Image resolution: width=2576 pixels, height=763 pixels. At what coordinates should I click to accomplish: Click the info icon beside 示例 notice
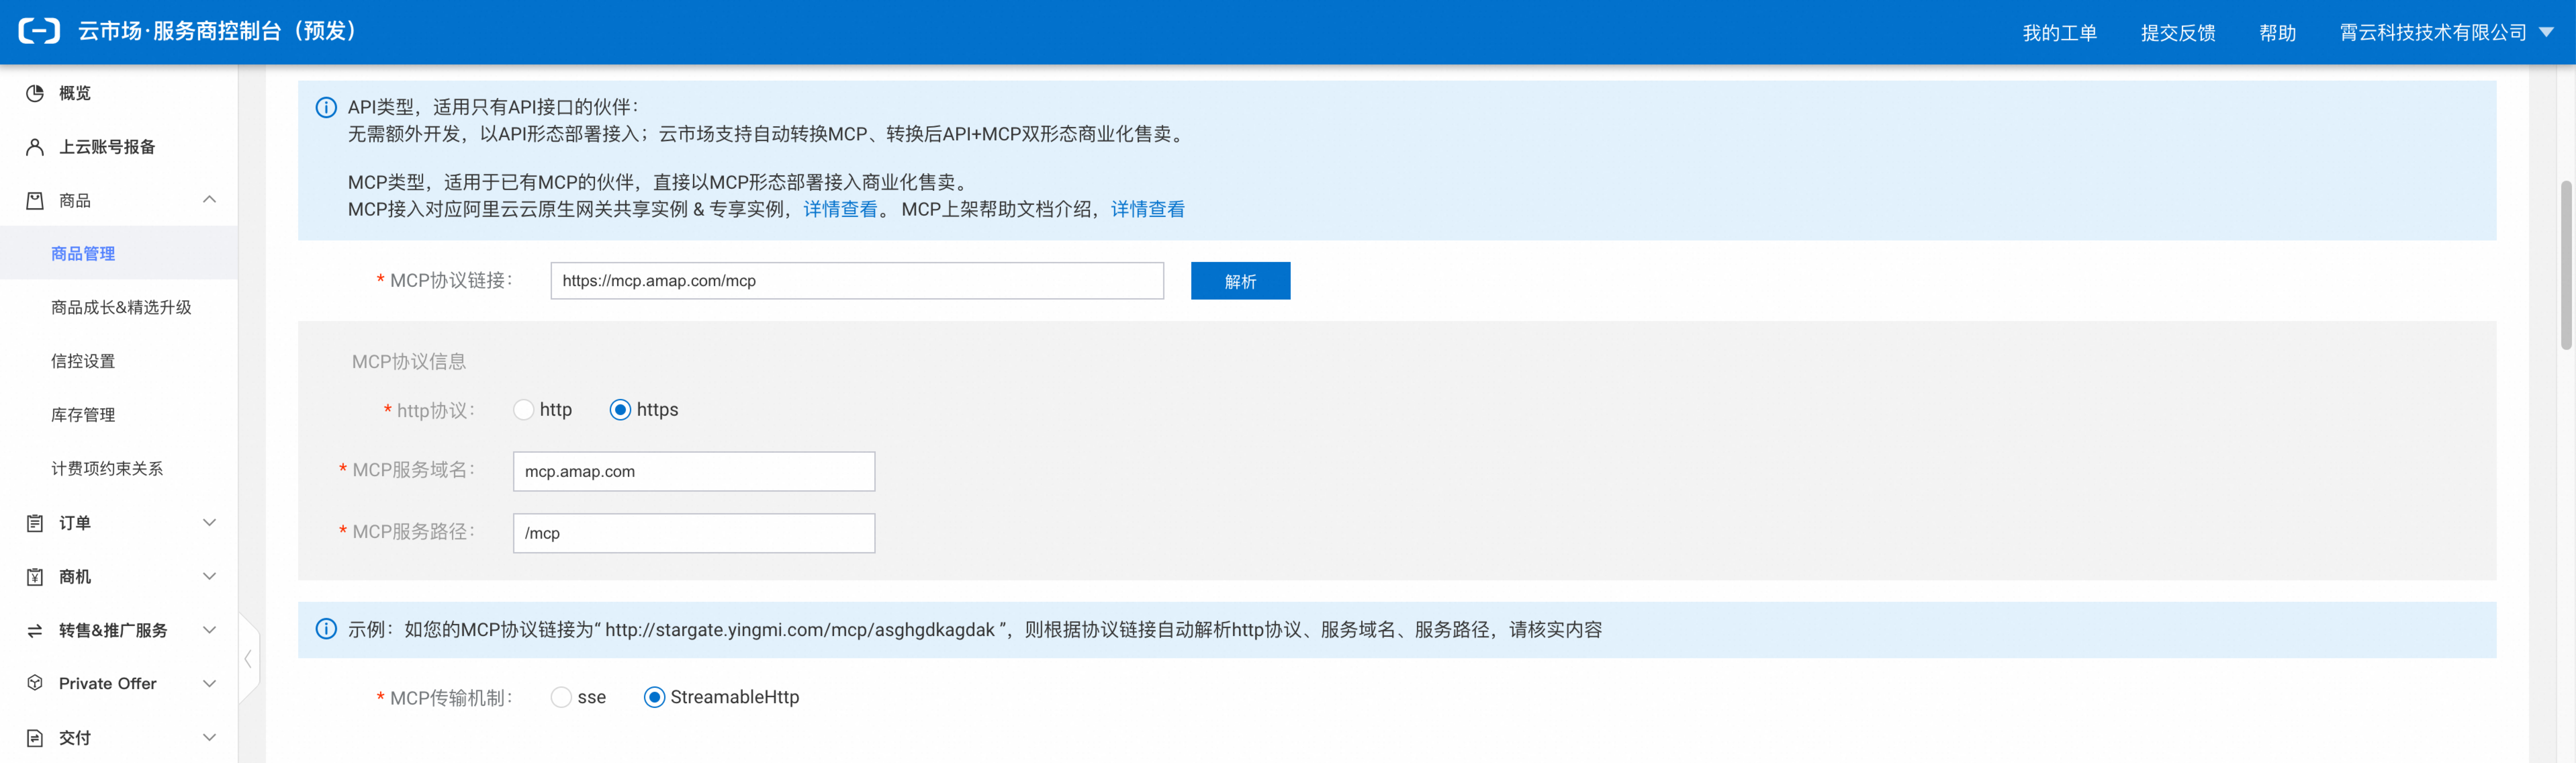[326, 629]
